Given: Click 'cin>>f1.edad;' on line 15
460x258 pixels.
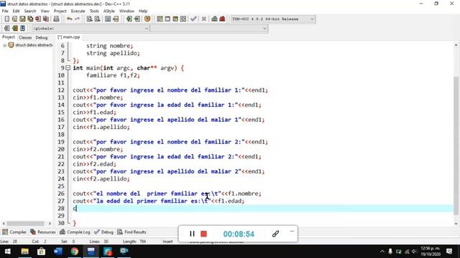Looking at the screenshot, I should 94,113.
